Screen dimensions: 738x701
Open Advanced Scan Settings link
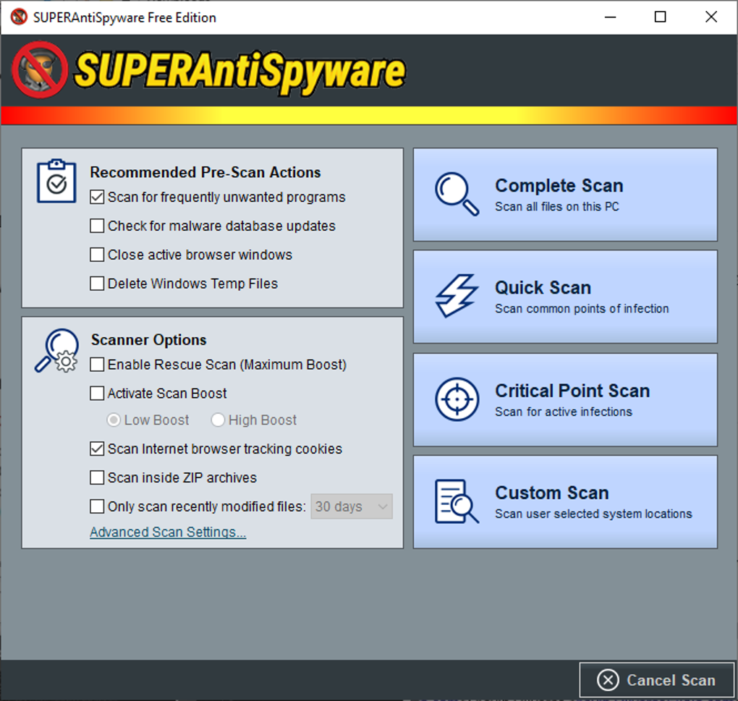point(168,532)
